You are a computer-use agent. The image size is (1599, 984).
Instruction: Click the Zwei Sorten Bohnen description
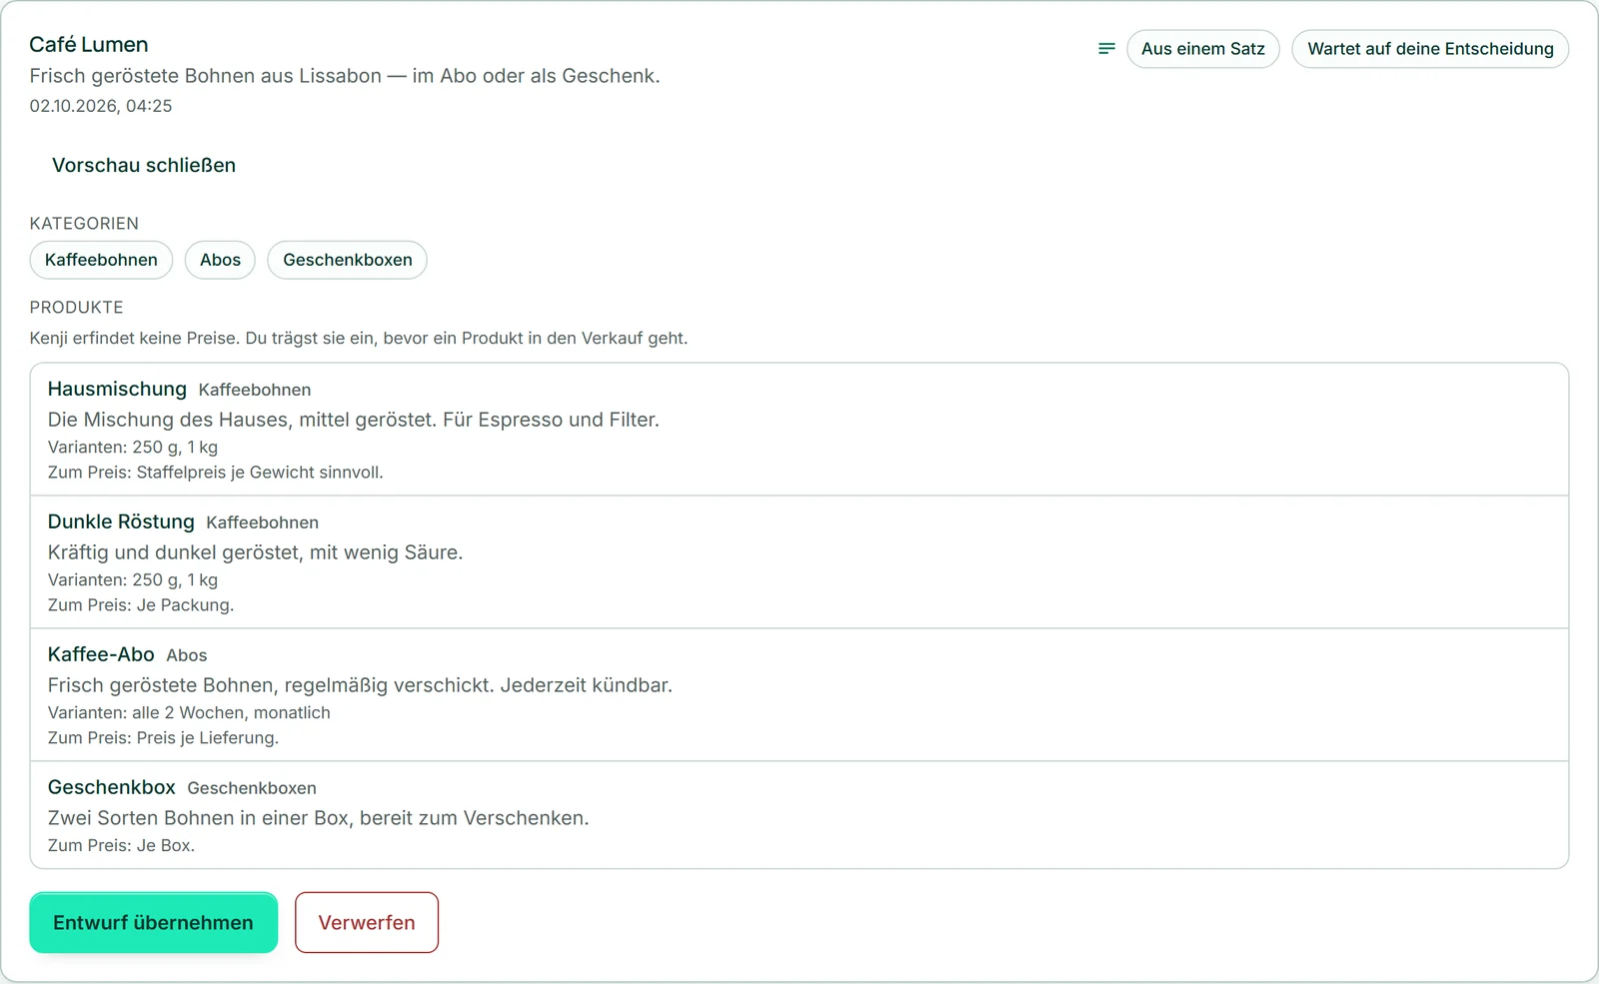click(x=319, y=818)
